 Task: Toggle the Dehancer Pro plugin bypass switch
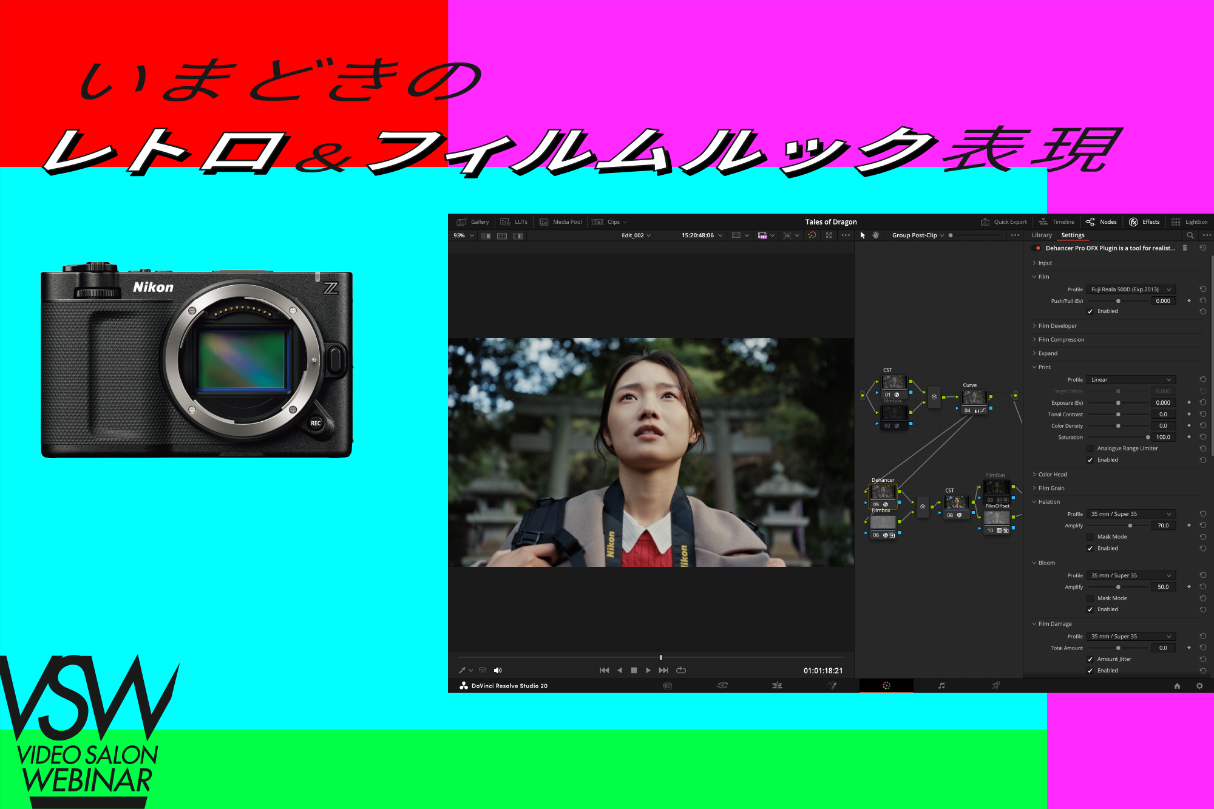tap(1035, 248)
